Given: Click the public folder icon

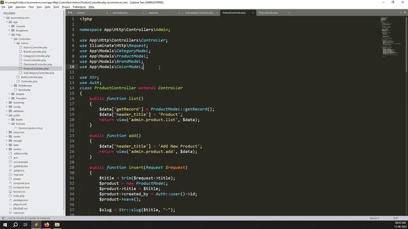Looking at the screenshot, I should 10,115.
